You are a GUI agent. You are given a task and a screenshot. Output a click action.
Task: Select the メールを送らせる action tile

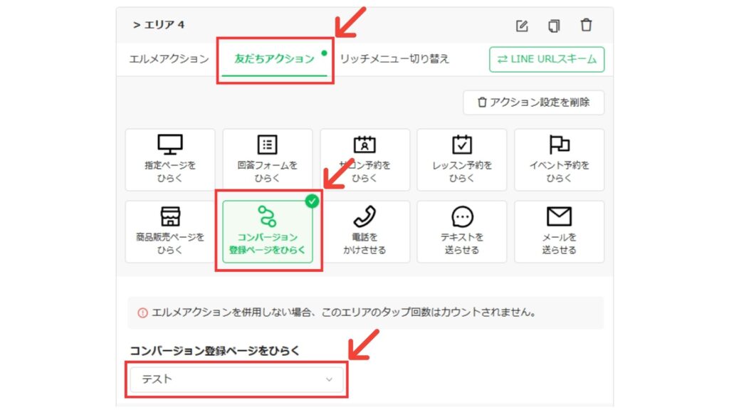pyautogui.click(x=560, y=232)
